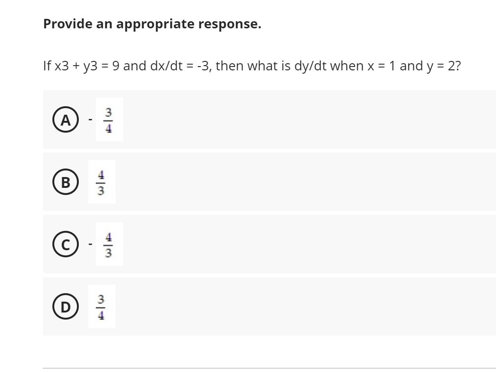Image resolution: width=496 pixels, height=372 pixels.
Task: Click the fraction -4/3 next to option C
Action: [105, 244]
